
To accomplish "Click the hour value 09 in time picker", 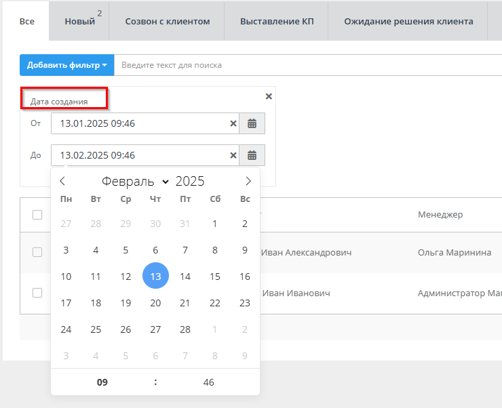I will pyautogui.click(x=102, y=382).
